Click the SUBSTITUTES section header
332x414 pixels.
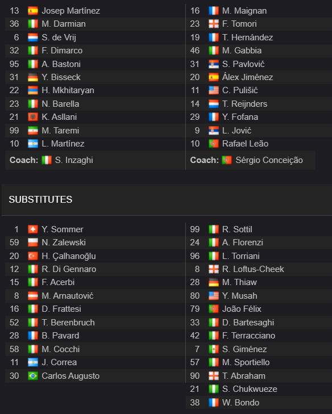[x=40, y=199]
